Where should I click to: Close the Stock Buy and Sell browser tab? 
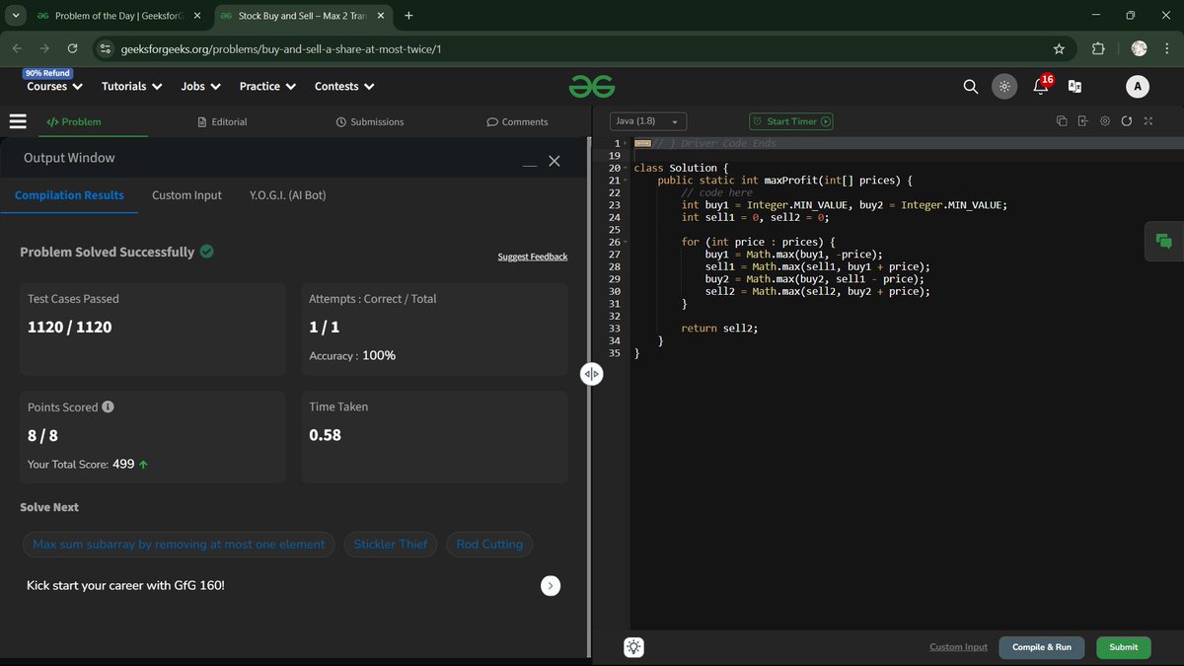click(381, 16)
